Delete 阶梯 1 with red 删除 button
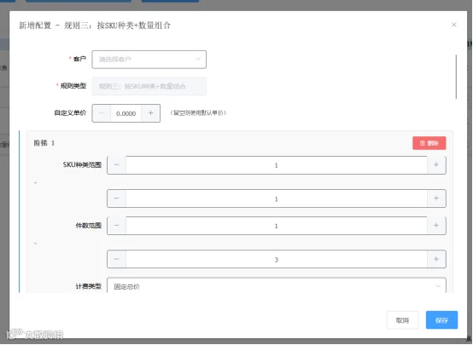 (x=429, y=143)
